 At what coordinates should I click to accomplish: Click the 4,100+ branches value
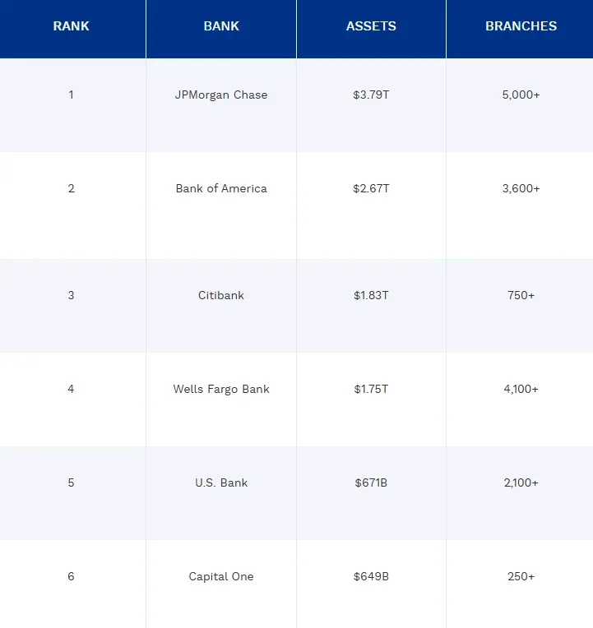click(x=521, y=389)
